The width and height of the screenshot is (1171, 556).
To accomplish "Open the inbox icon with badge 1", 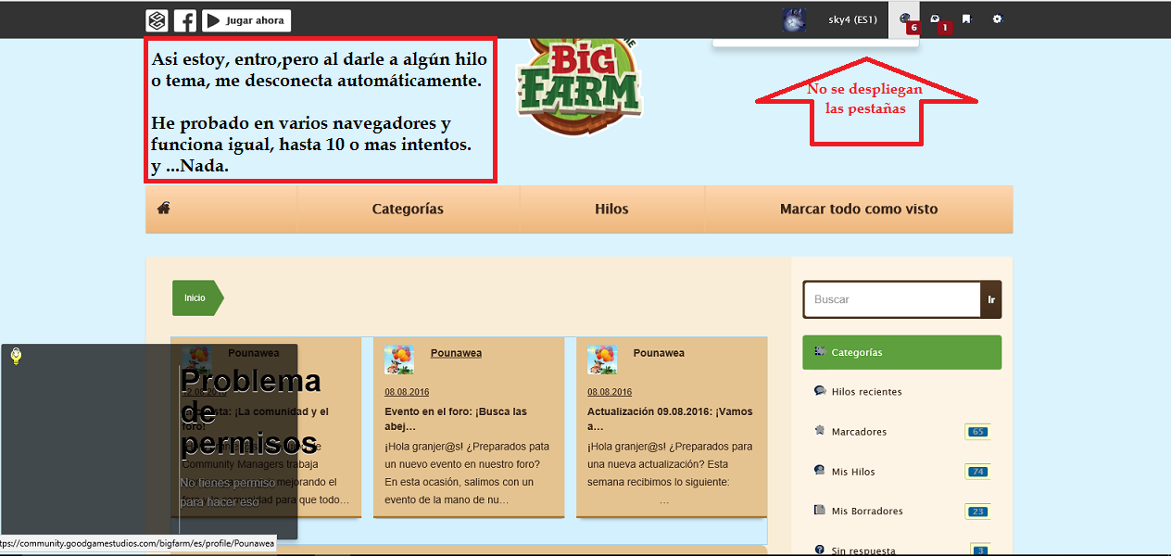I will [936, 19].
